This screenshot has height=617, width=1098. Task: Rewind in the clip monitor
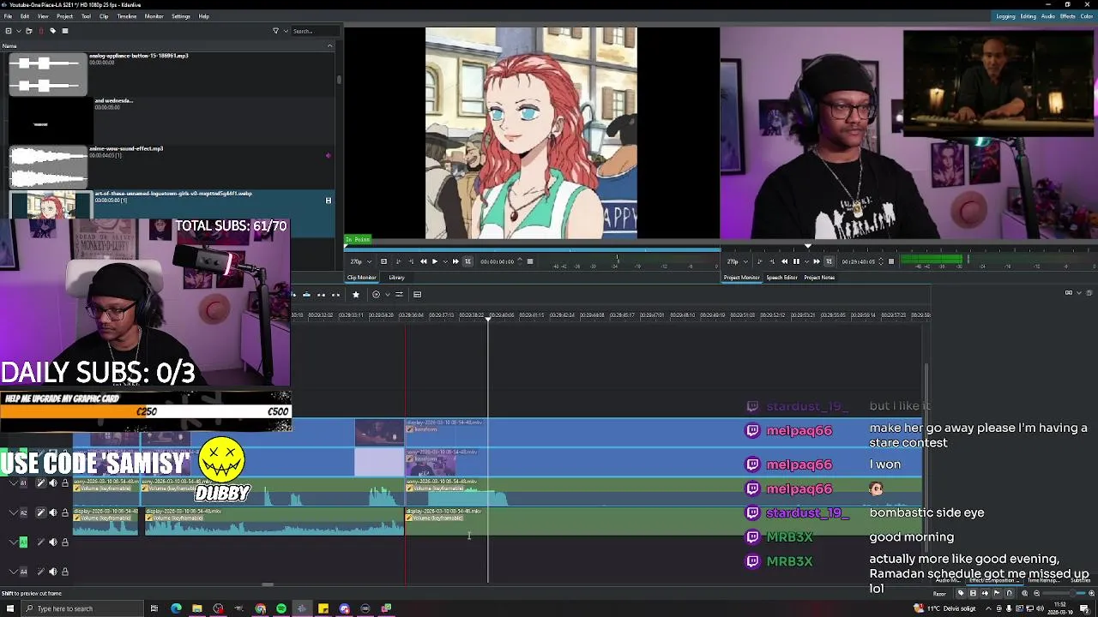424,261
